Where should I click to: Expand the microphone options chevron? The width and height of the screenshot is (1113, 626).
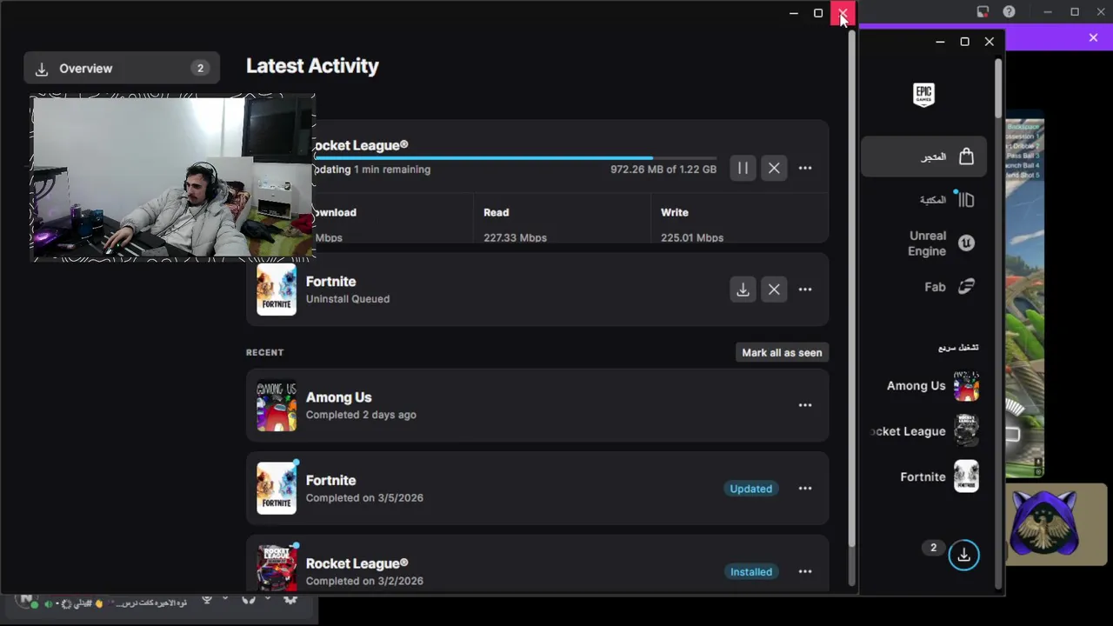coord(225,599)
